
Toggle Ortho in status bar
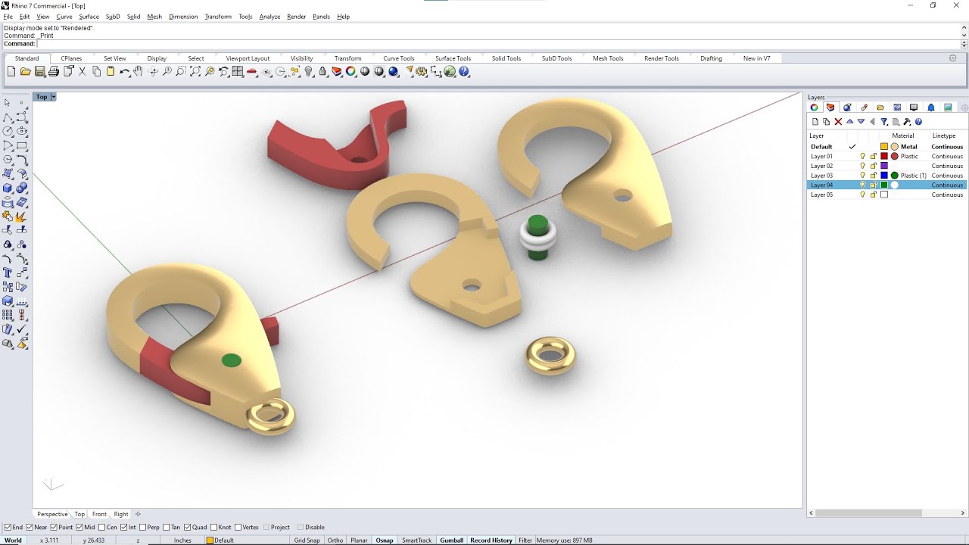[335, 540]
